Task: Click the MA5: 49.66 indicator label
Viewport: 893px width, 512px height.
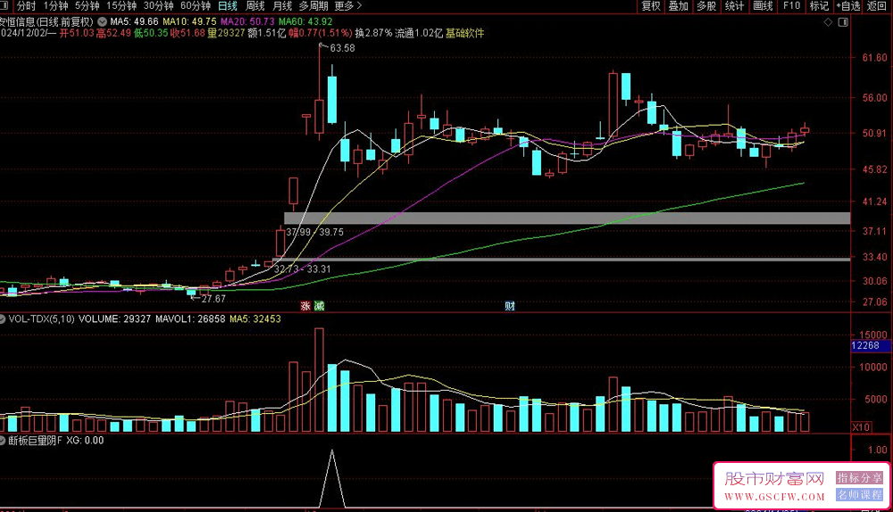Action: 135,21
